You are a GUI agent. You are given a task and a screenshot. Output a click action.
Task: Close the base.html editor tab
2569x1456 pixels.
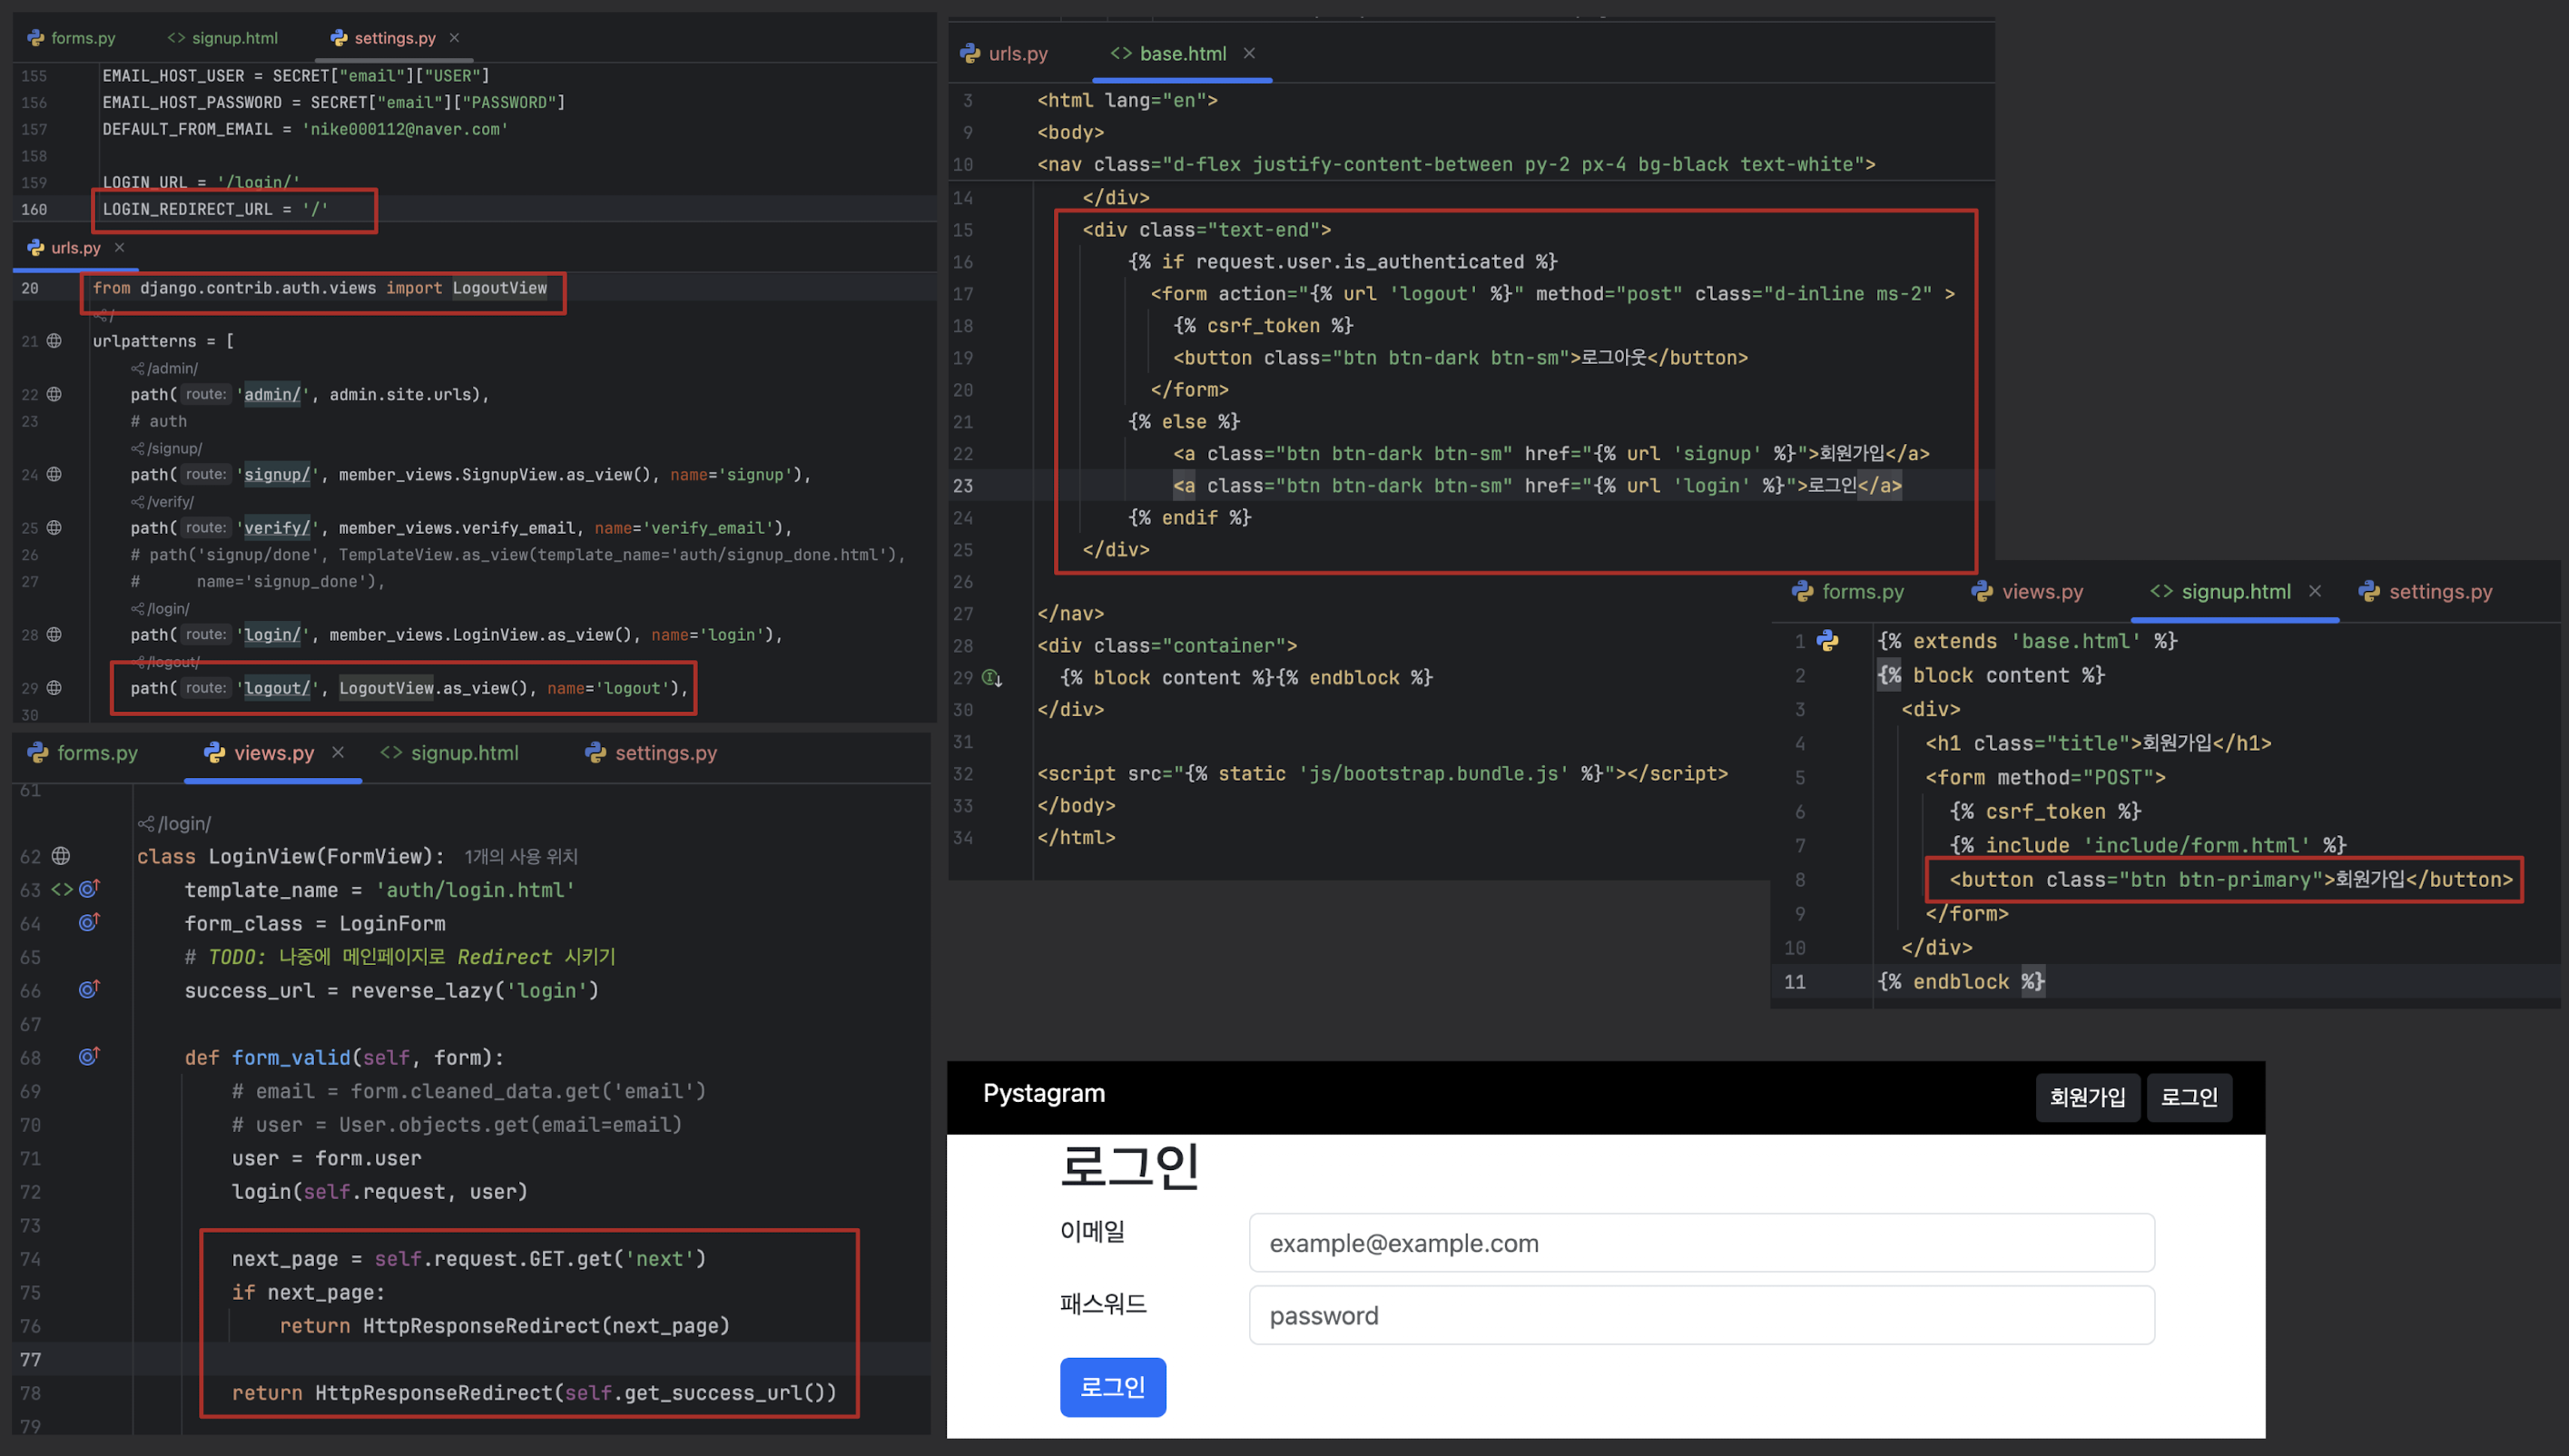pos(1249,54)
